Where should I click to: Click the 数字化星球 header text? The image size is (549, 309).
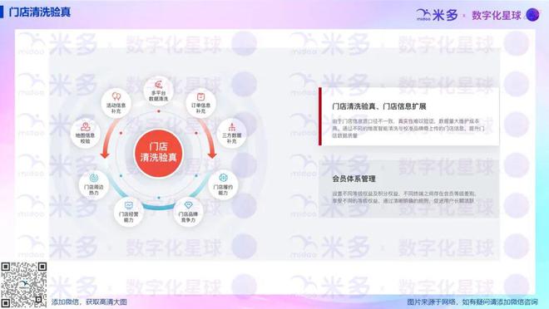(496, 16)
